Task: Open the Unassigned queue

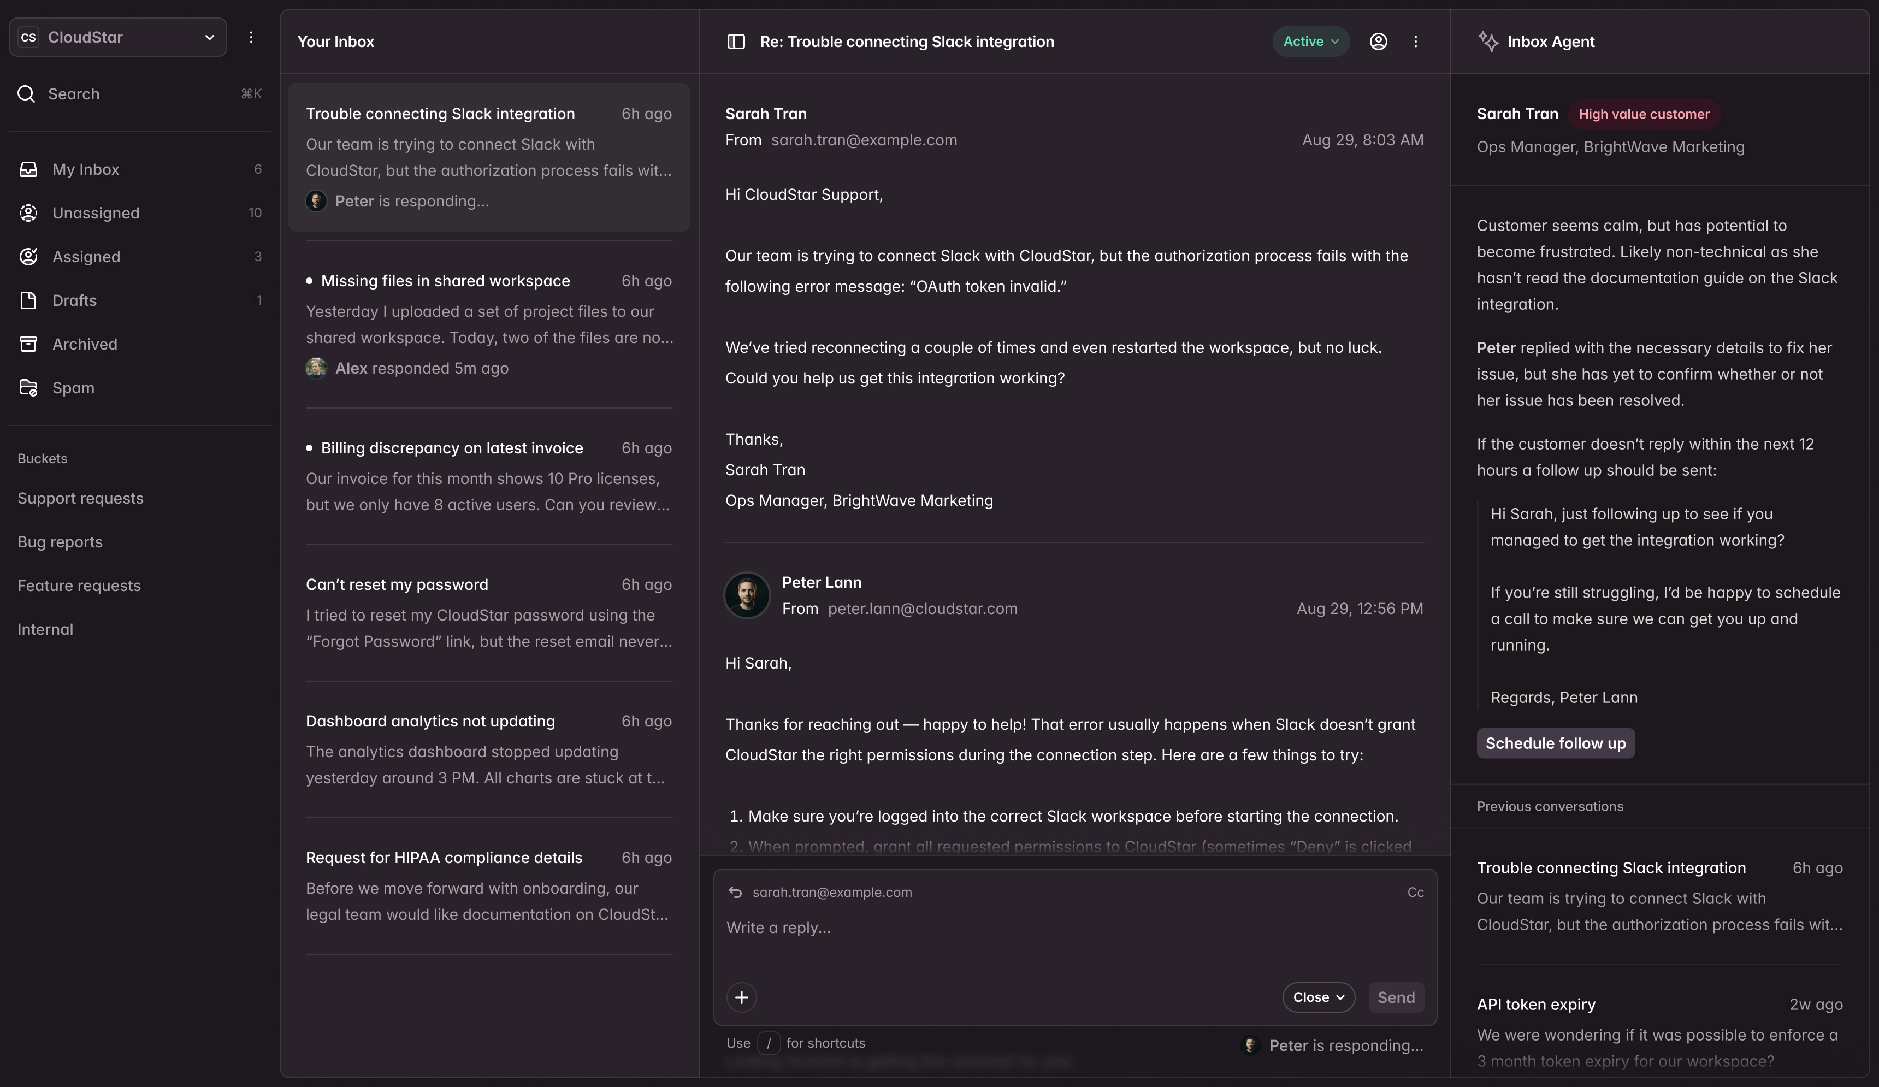Action: (96, 212)
